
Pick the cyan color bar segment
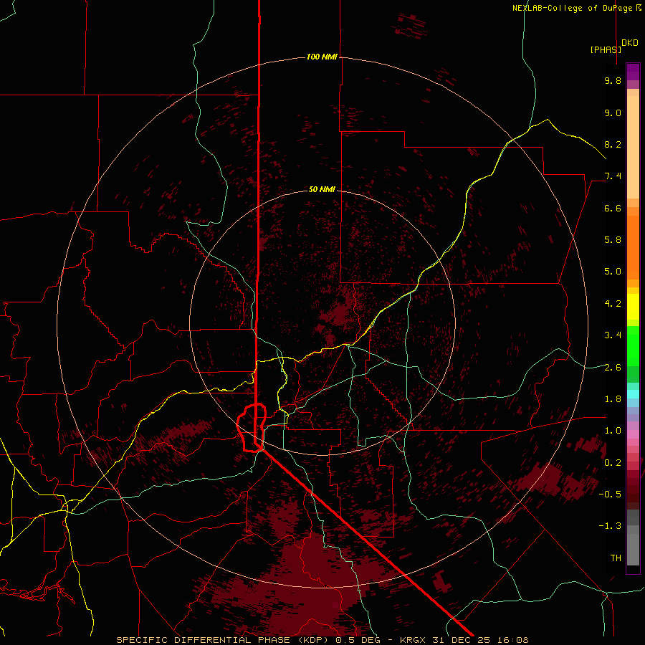633,394
